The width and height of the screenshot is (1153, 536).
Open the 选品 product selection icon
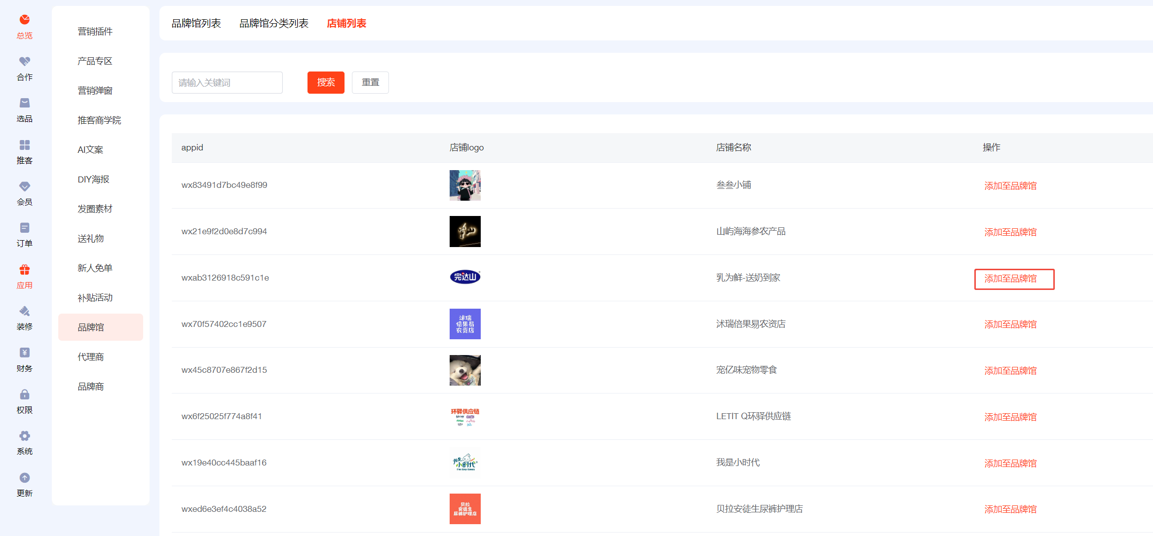[x=25, y=103]
